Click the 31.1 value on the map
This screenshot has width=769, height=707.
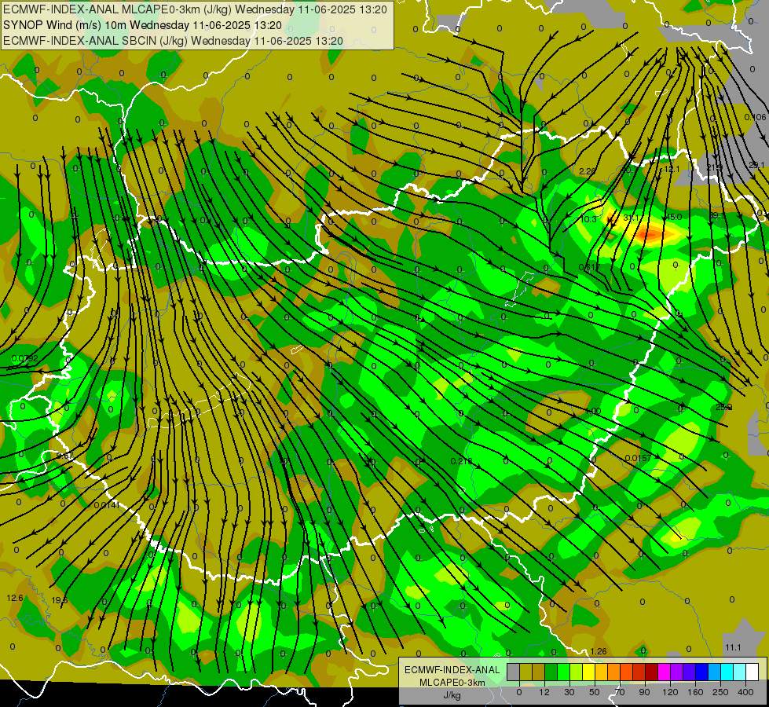click(632, 218)
